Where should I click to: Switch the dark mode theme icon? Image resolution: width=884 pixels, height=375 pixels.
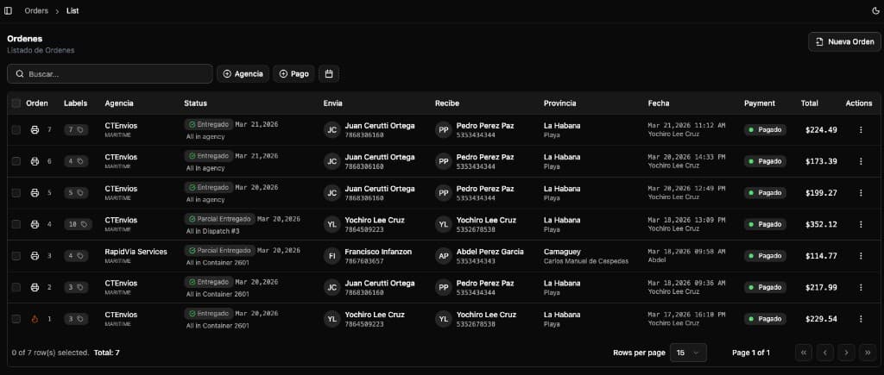(x=875, y=10)
